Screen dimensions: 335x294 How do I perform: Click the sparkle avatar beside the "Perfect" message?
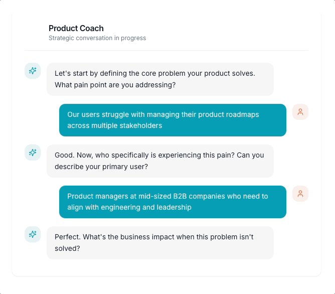point(33,234)
